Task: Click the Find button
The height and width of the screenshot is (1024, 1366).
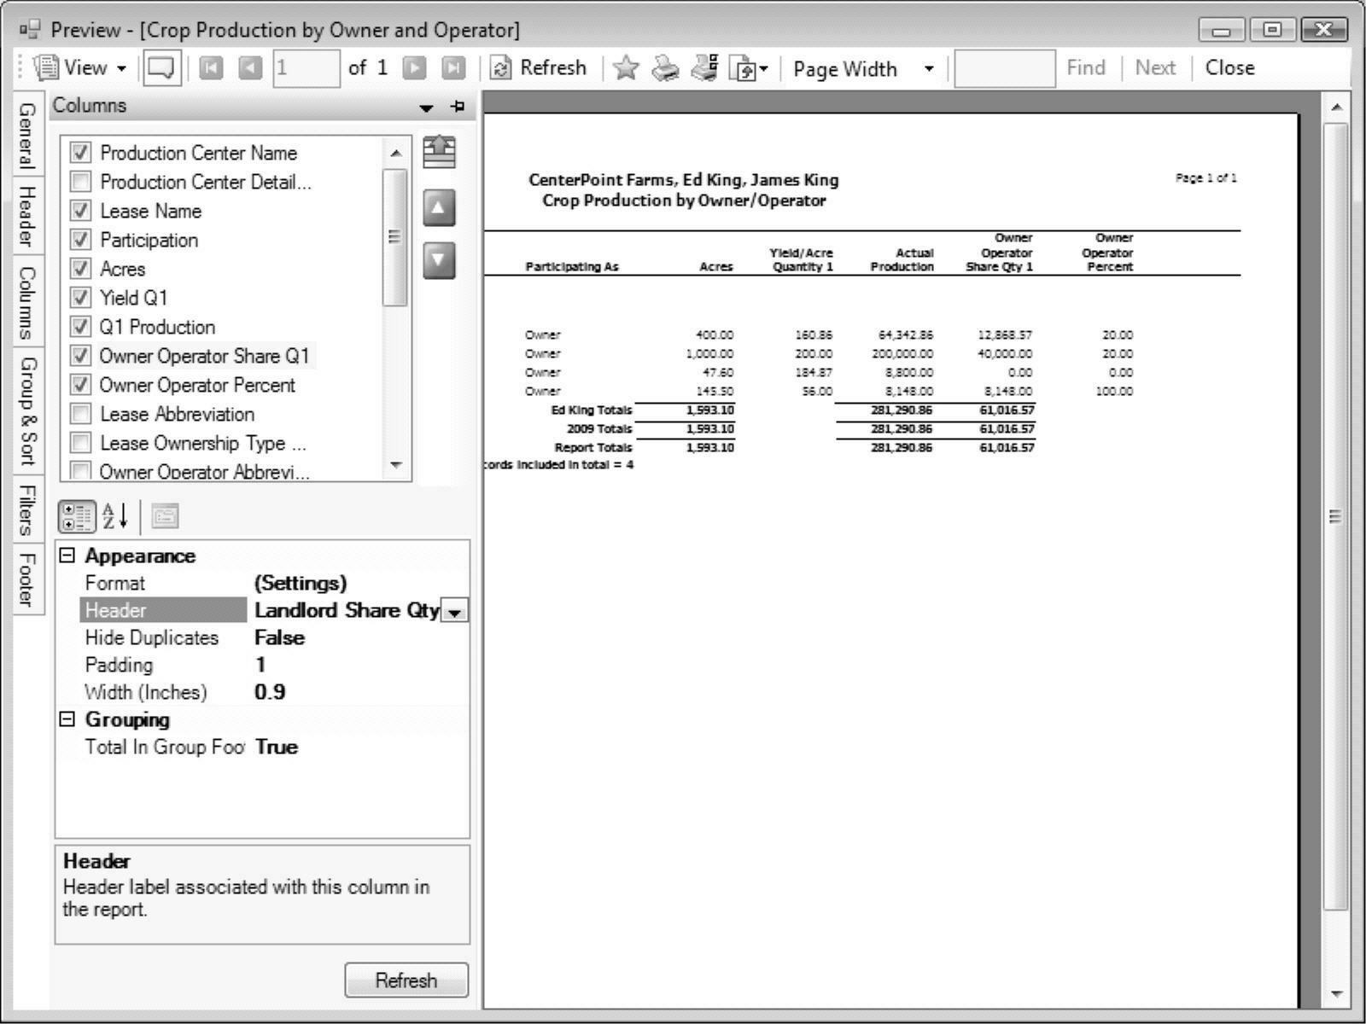Action: (1085, 68)
